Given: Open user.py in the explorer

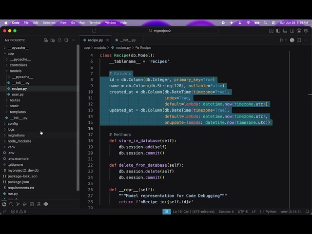Looking at the screenshot, I should click(x=18, y=94).
